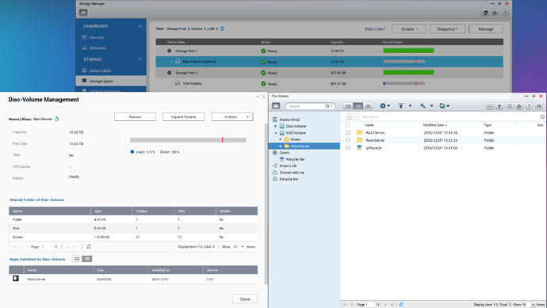Viewport: 547px width, 308px height.
Task: Click the create new item plus icon
Action: (x=383, y=106)
